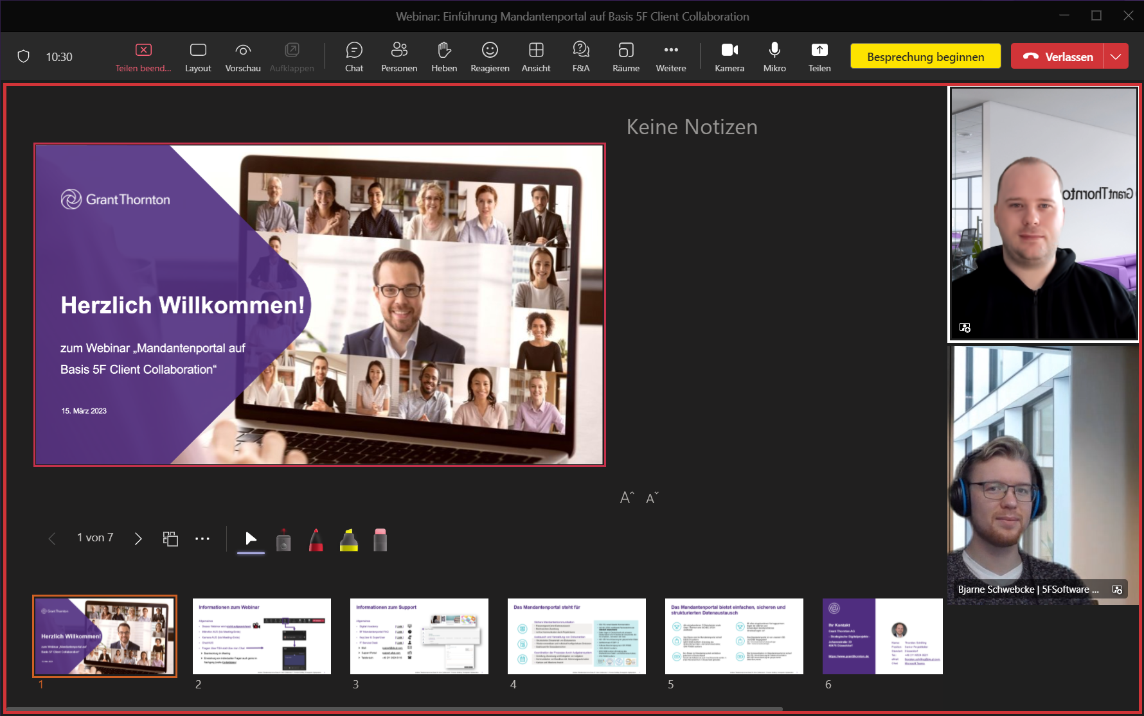Mute the Mikro microphone
Image resolution: width=1144 pixels, height=716 pixels.
(x=774, y=57)
